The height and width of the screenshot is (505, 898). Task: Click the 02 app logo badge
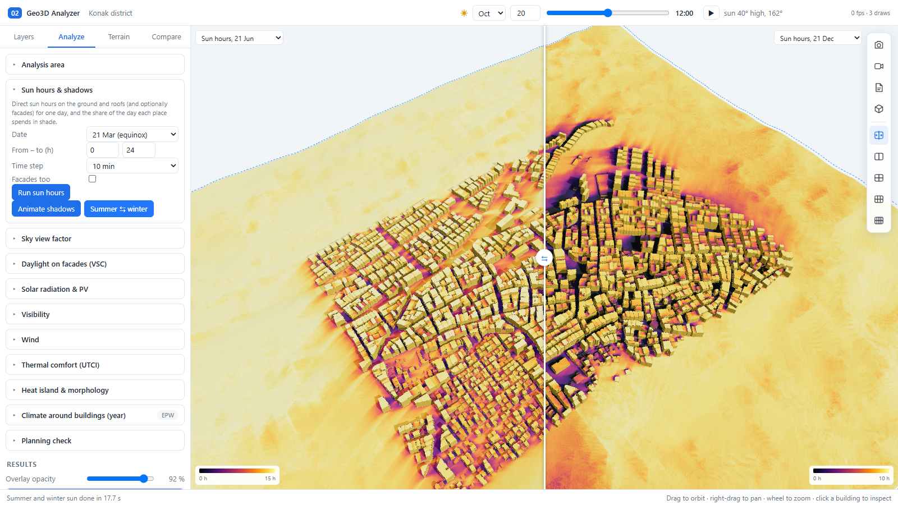pos(15,13)
